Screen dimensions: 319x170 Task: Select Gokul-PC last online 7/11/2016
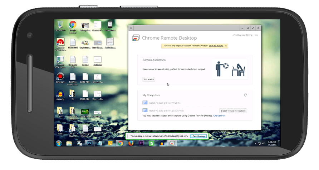click(x=162, y=103)
